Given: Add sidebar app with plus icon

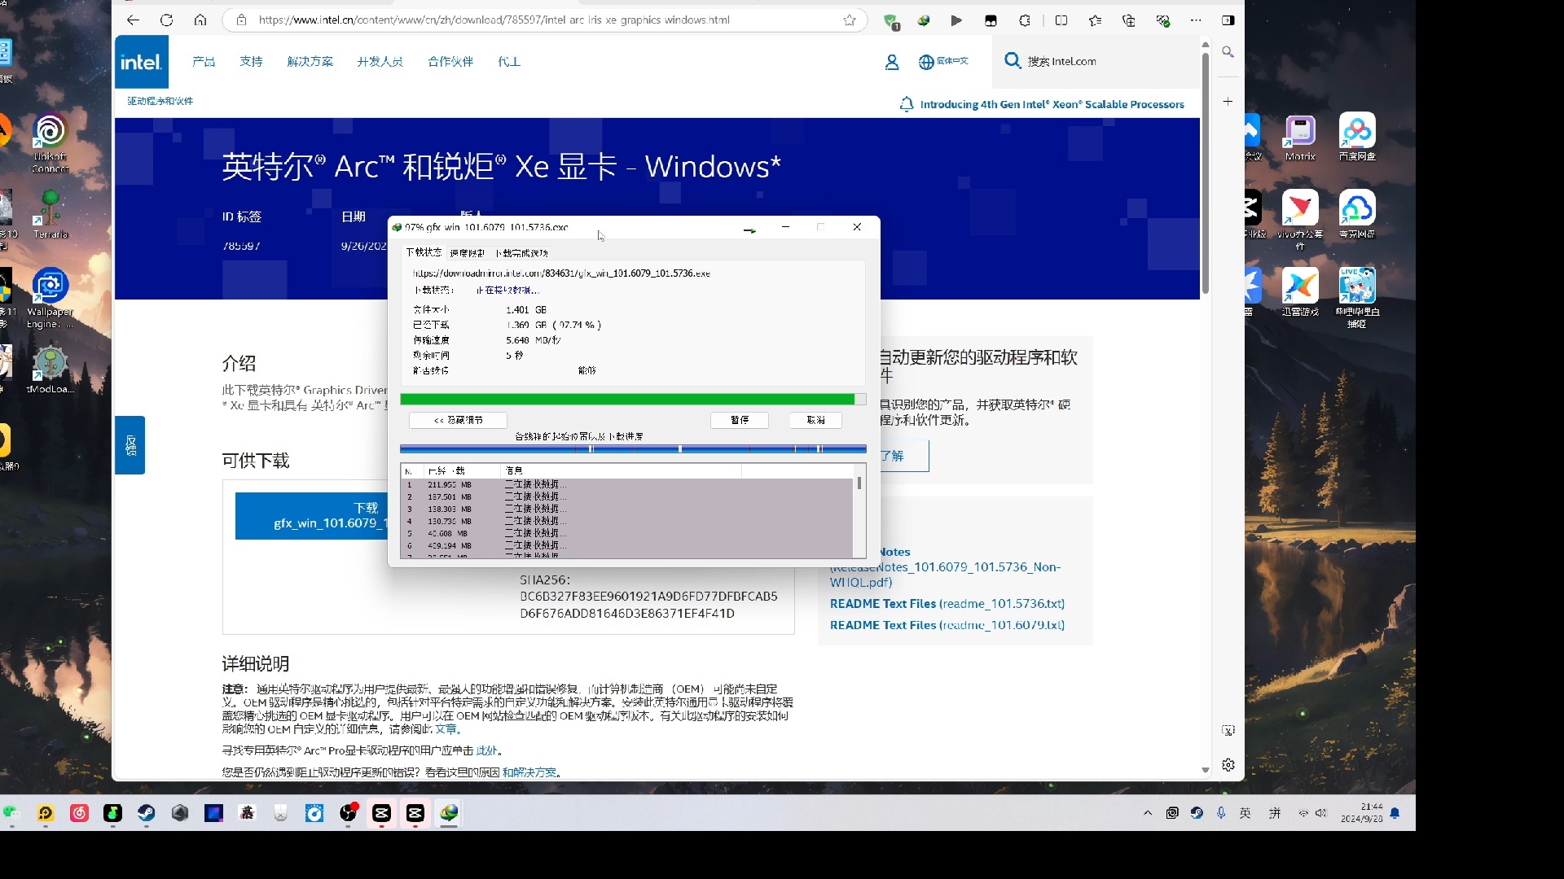Looking at the screenshot, I should pos(1228,102).
